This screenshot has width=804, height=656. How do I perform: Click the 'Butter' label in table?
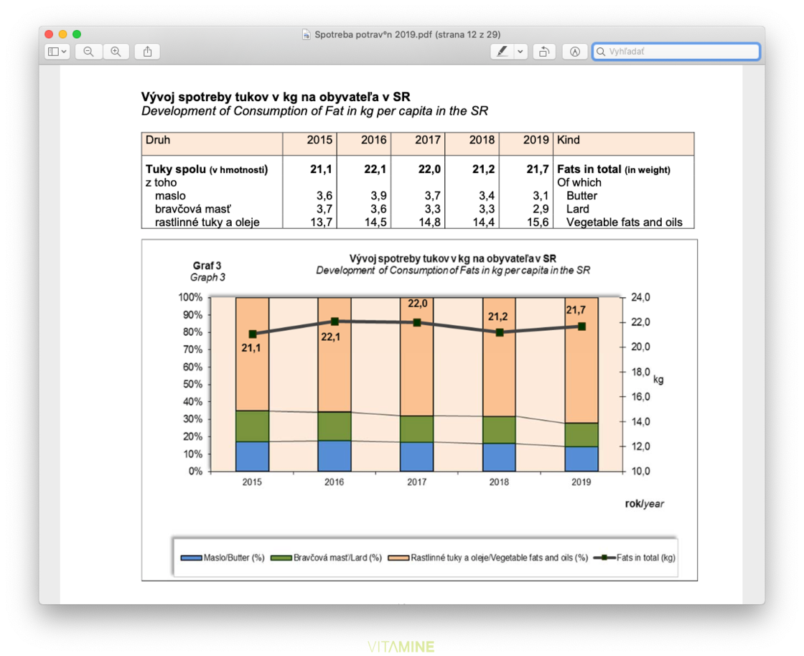[581, 196]
